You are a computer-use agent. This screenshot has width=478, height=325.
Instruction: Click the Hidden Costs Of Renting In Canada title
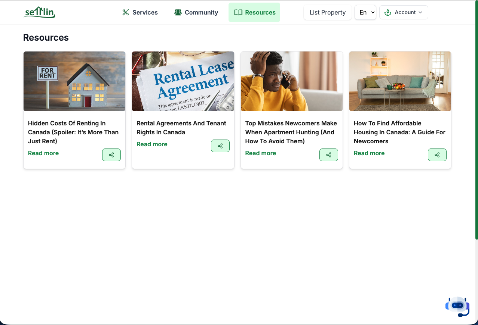click(74, 132)
